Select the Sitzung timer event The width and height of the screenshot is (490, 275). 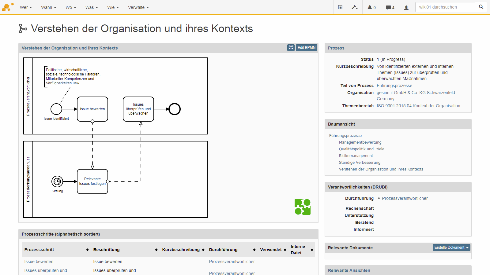(57, 182)
